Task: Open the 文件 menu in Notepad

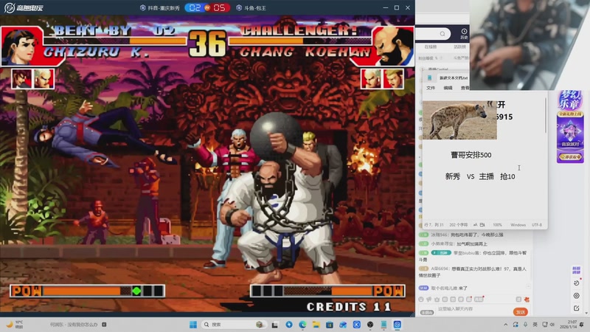Action: click(x=431, y=88)
